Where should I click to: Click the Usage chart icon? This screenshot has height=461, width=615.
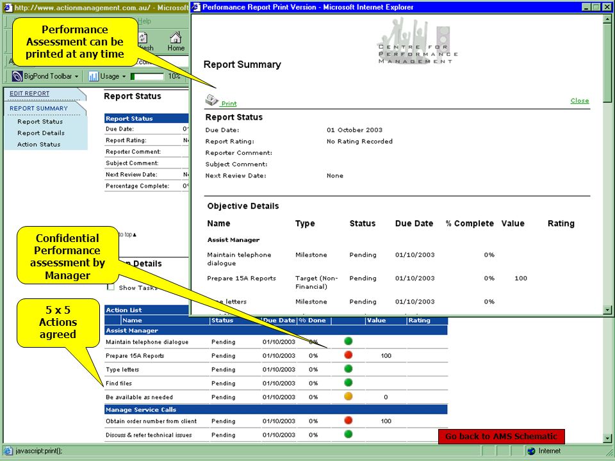point(94,76)
